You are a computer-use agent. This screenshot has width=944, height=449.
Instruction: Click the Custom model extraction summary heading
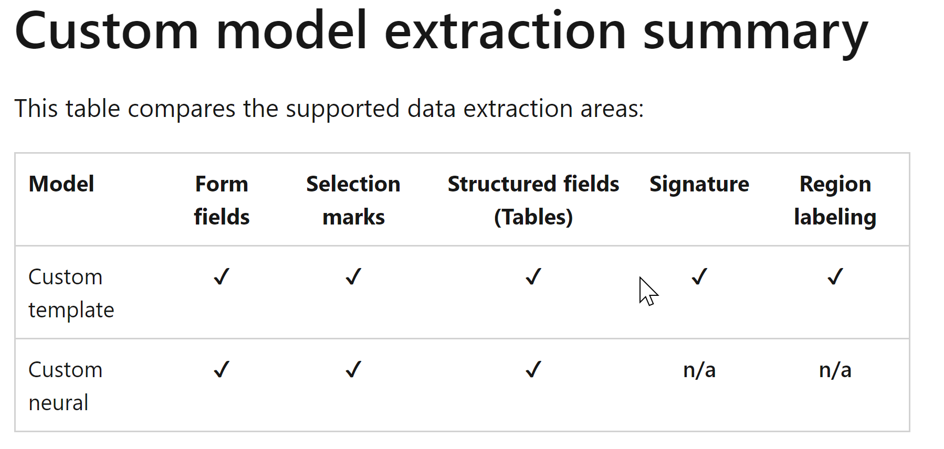[x=441, y=33]
